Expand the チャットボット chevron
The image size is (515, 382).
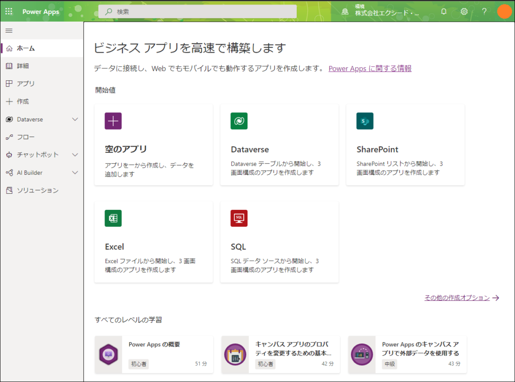75,155
